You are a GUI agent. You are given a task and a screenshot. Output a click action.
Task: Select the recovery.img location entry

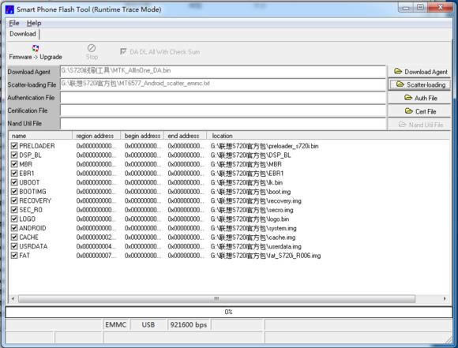coord(256,201)
